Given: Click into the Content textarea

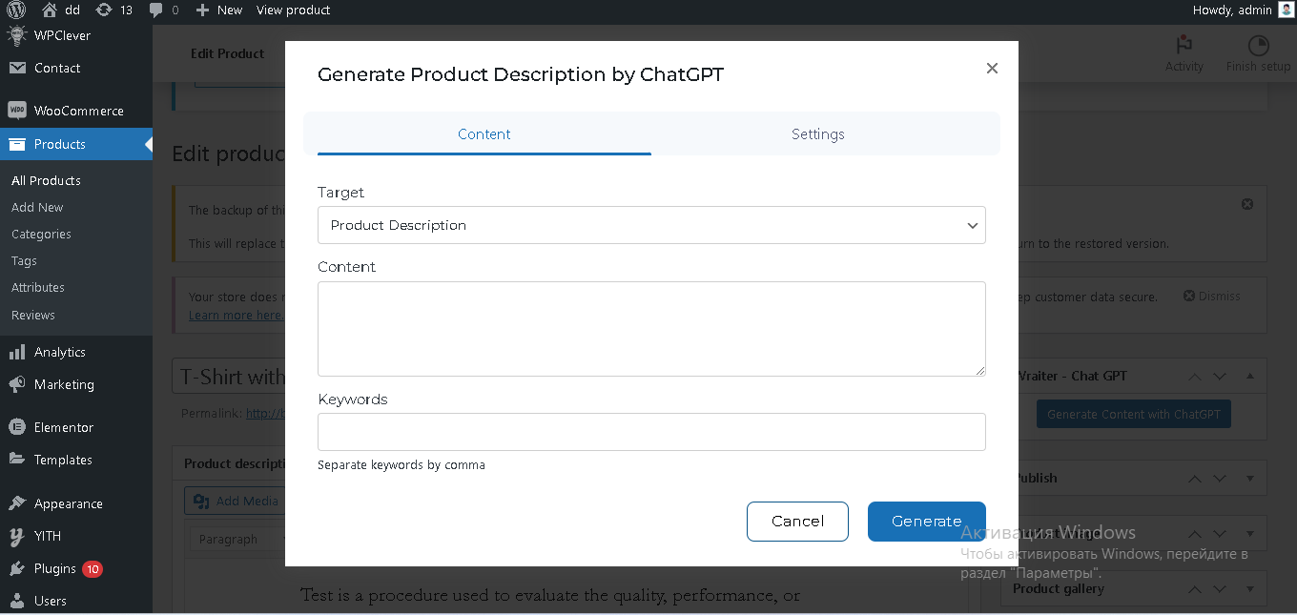Looking at the screenshot, I should pyautogui.click(x=651, y=329).
